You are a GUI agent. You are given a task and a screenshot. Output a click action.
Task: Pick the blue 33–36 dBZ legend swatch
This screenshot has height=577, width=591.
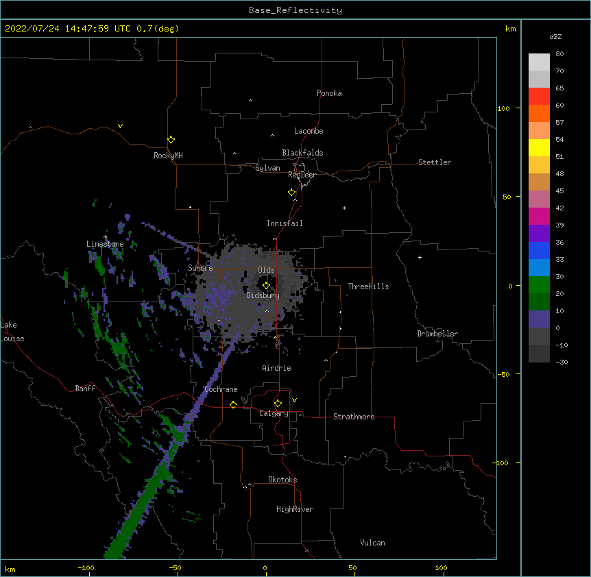point(539,250)
